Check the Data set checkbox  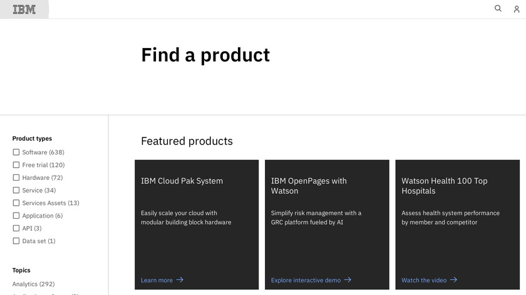(16, 241)
